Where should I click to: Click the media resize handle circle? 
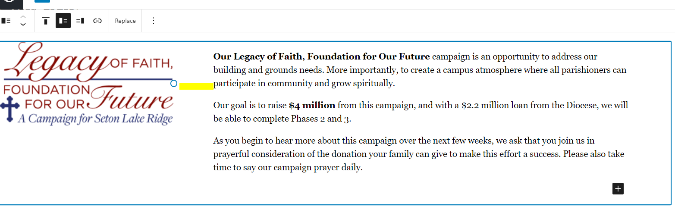pyautogui.click(x=174, y=83)
